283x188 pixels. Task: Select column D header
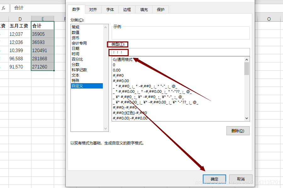(20, 19)
